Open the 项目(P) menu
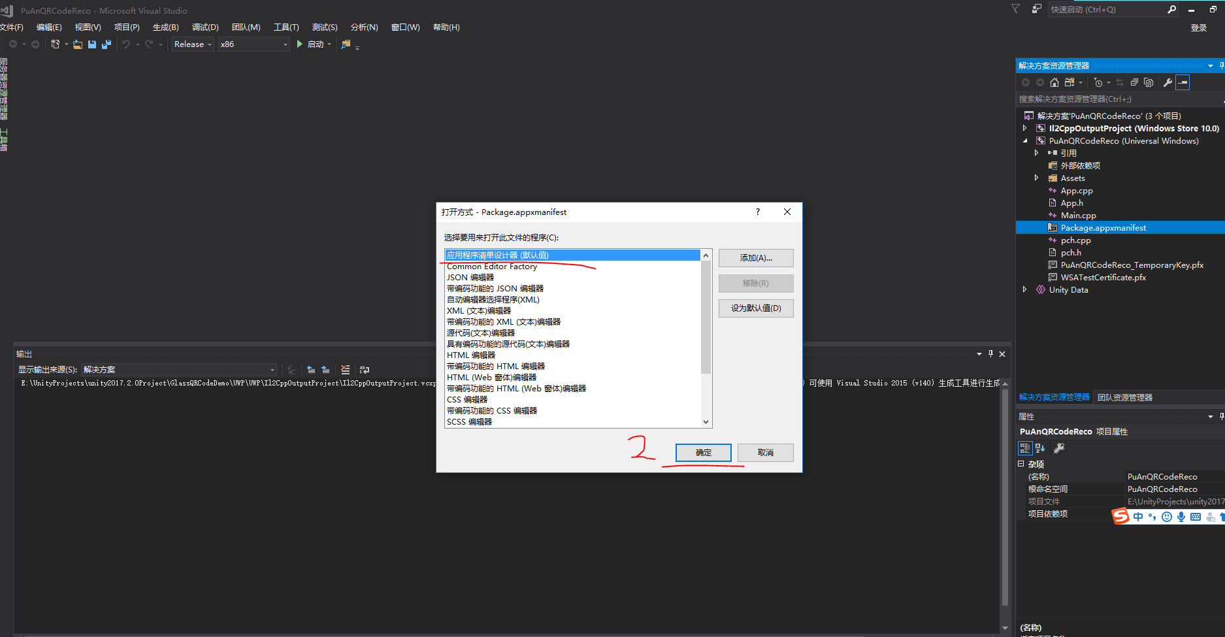The width and height of the screenshot is (1225, 637). [x=127, y=27]
